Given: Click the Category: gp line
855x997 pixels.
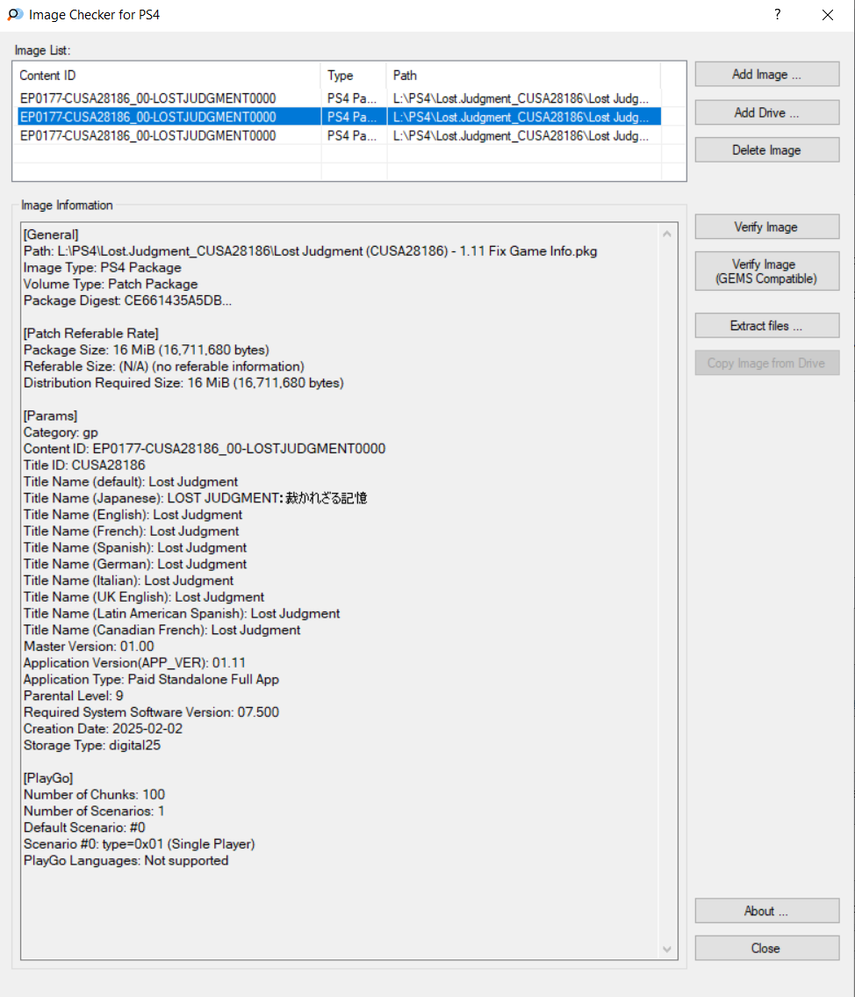Looking at the screenshot, I should (61, 432).
